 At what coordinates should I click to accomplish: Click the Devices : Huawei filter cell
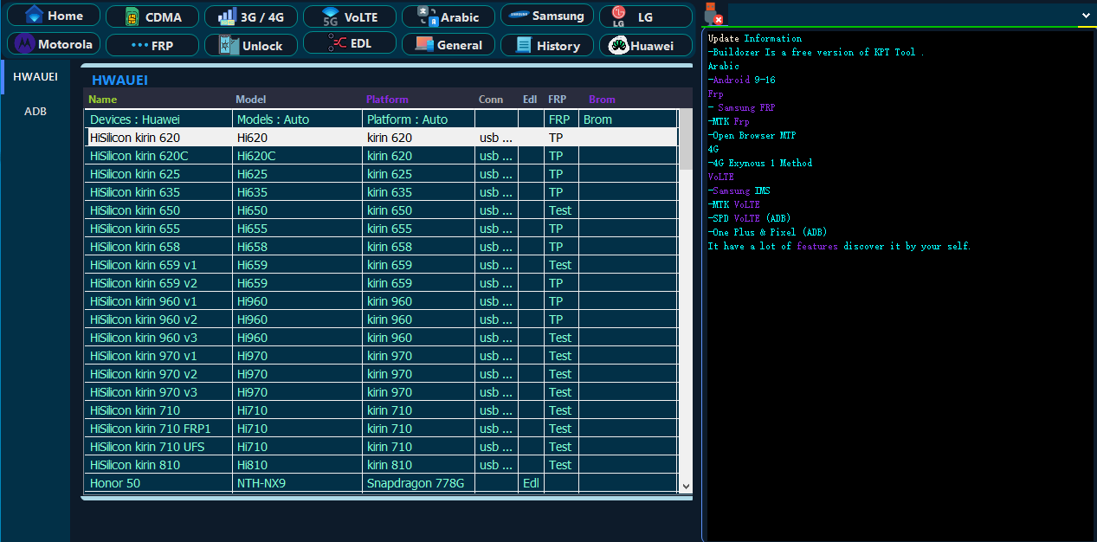point(158,119)
